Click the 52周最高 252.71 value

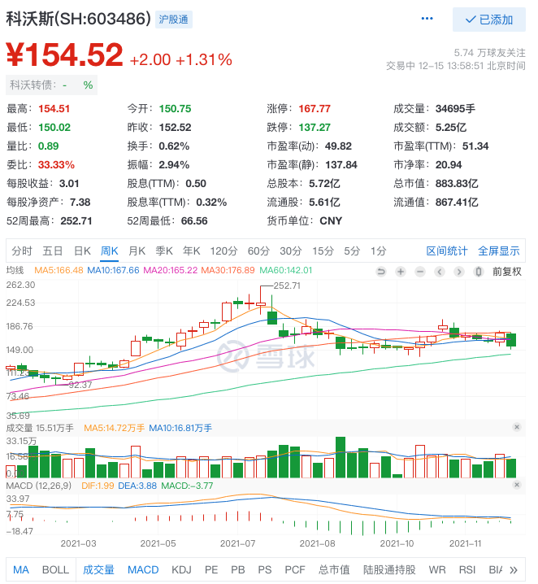(76, 221)
